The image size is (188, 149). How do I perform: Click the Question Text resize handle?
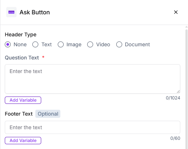tap(178, 92)
